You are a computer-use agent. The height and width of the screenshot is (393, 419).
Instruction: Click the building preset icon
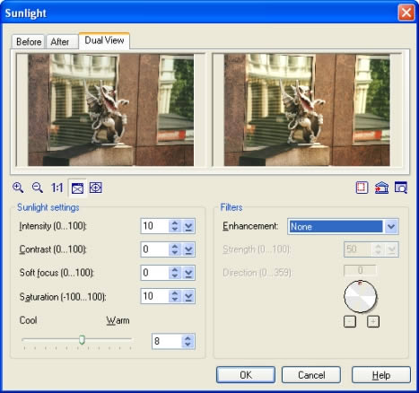pos(381,188)
